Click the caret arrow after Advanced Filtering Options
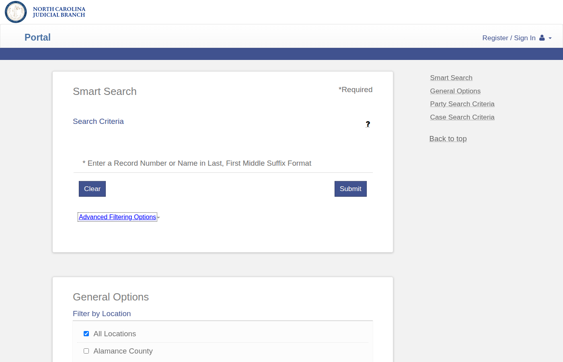 158,217
